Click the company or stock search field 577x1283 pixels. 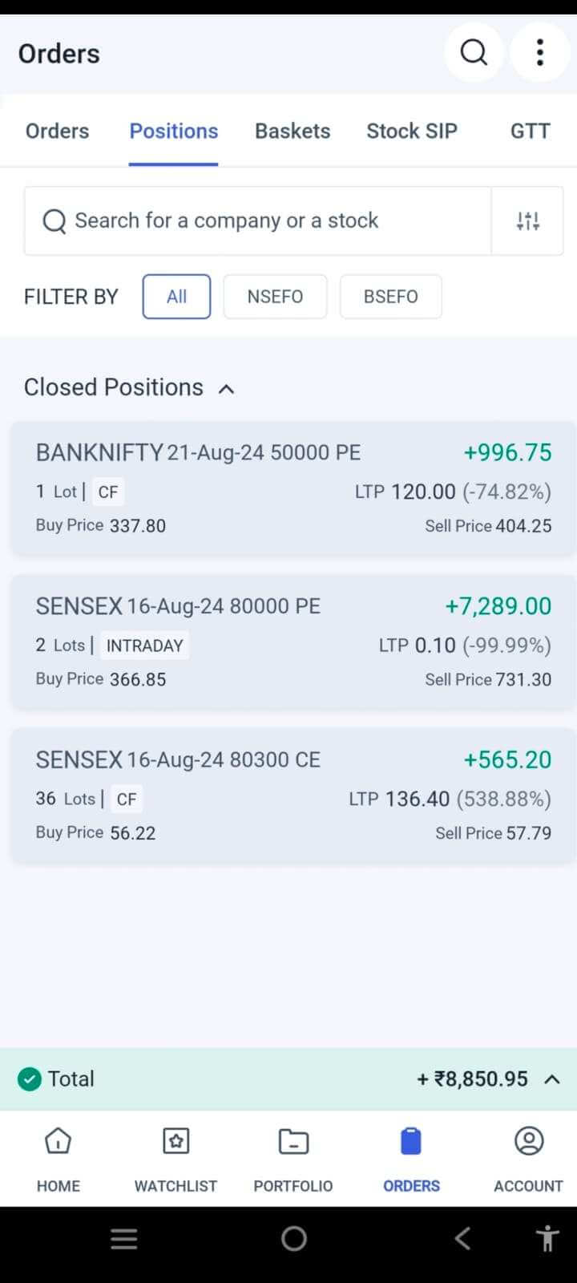[x=258, y=221]
